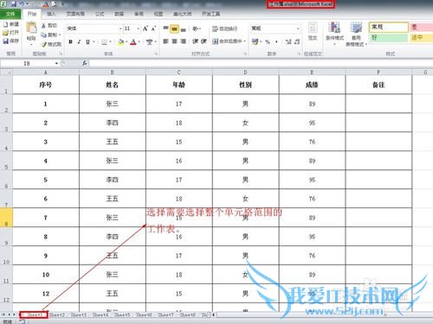Viewport: 433px width, 324px height.
Task: Click the New document icon
Action: [x=6, y=24]
